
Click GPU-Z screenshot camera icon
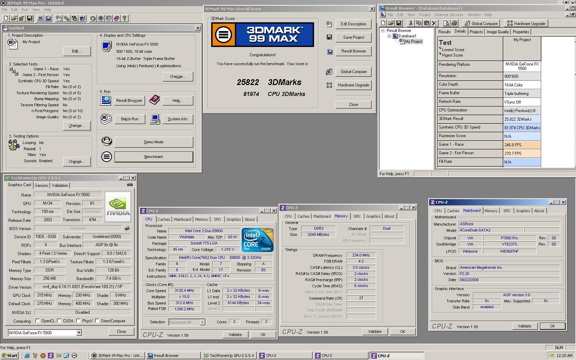coord(130,185)
